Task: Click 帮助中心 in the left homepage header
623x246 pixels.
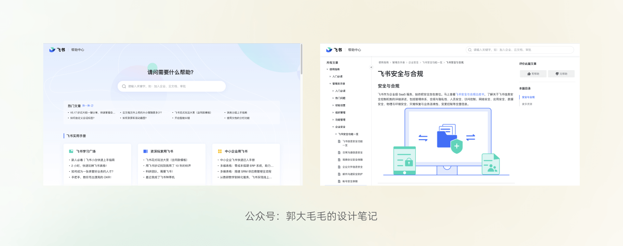Action: pos(78,50)
